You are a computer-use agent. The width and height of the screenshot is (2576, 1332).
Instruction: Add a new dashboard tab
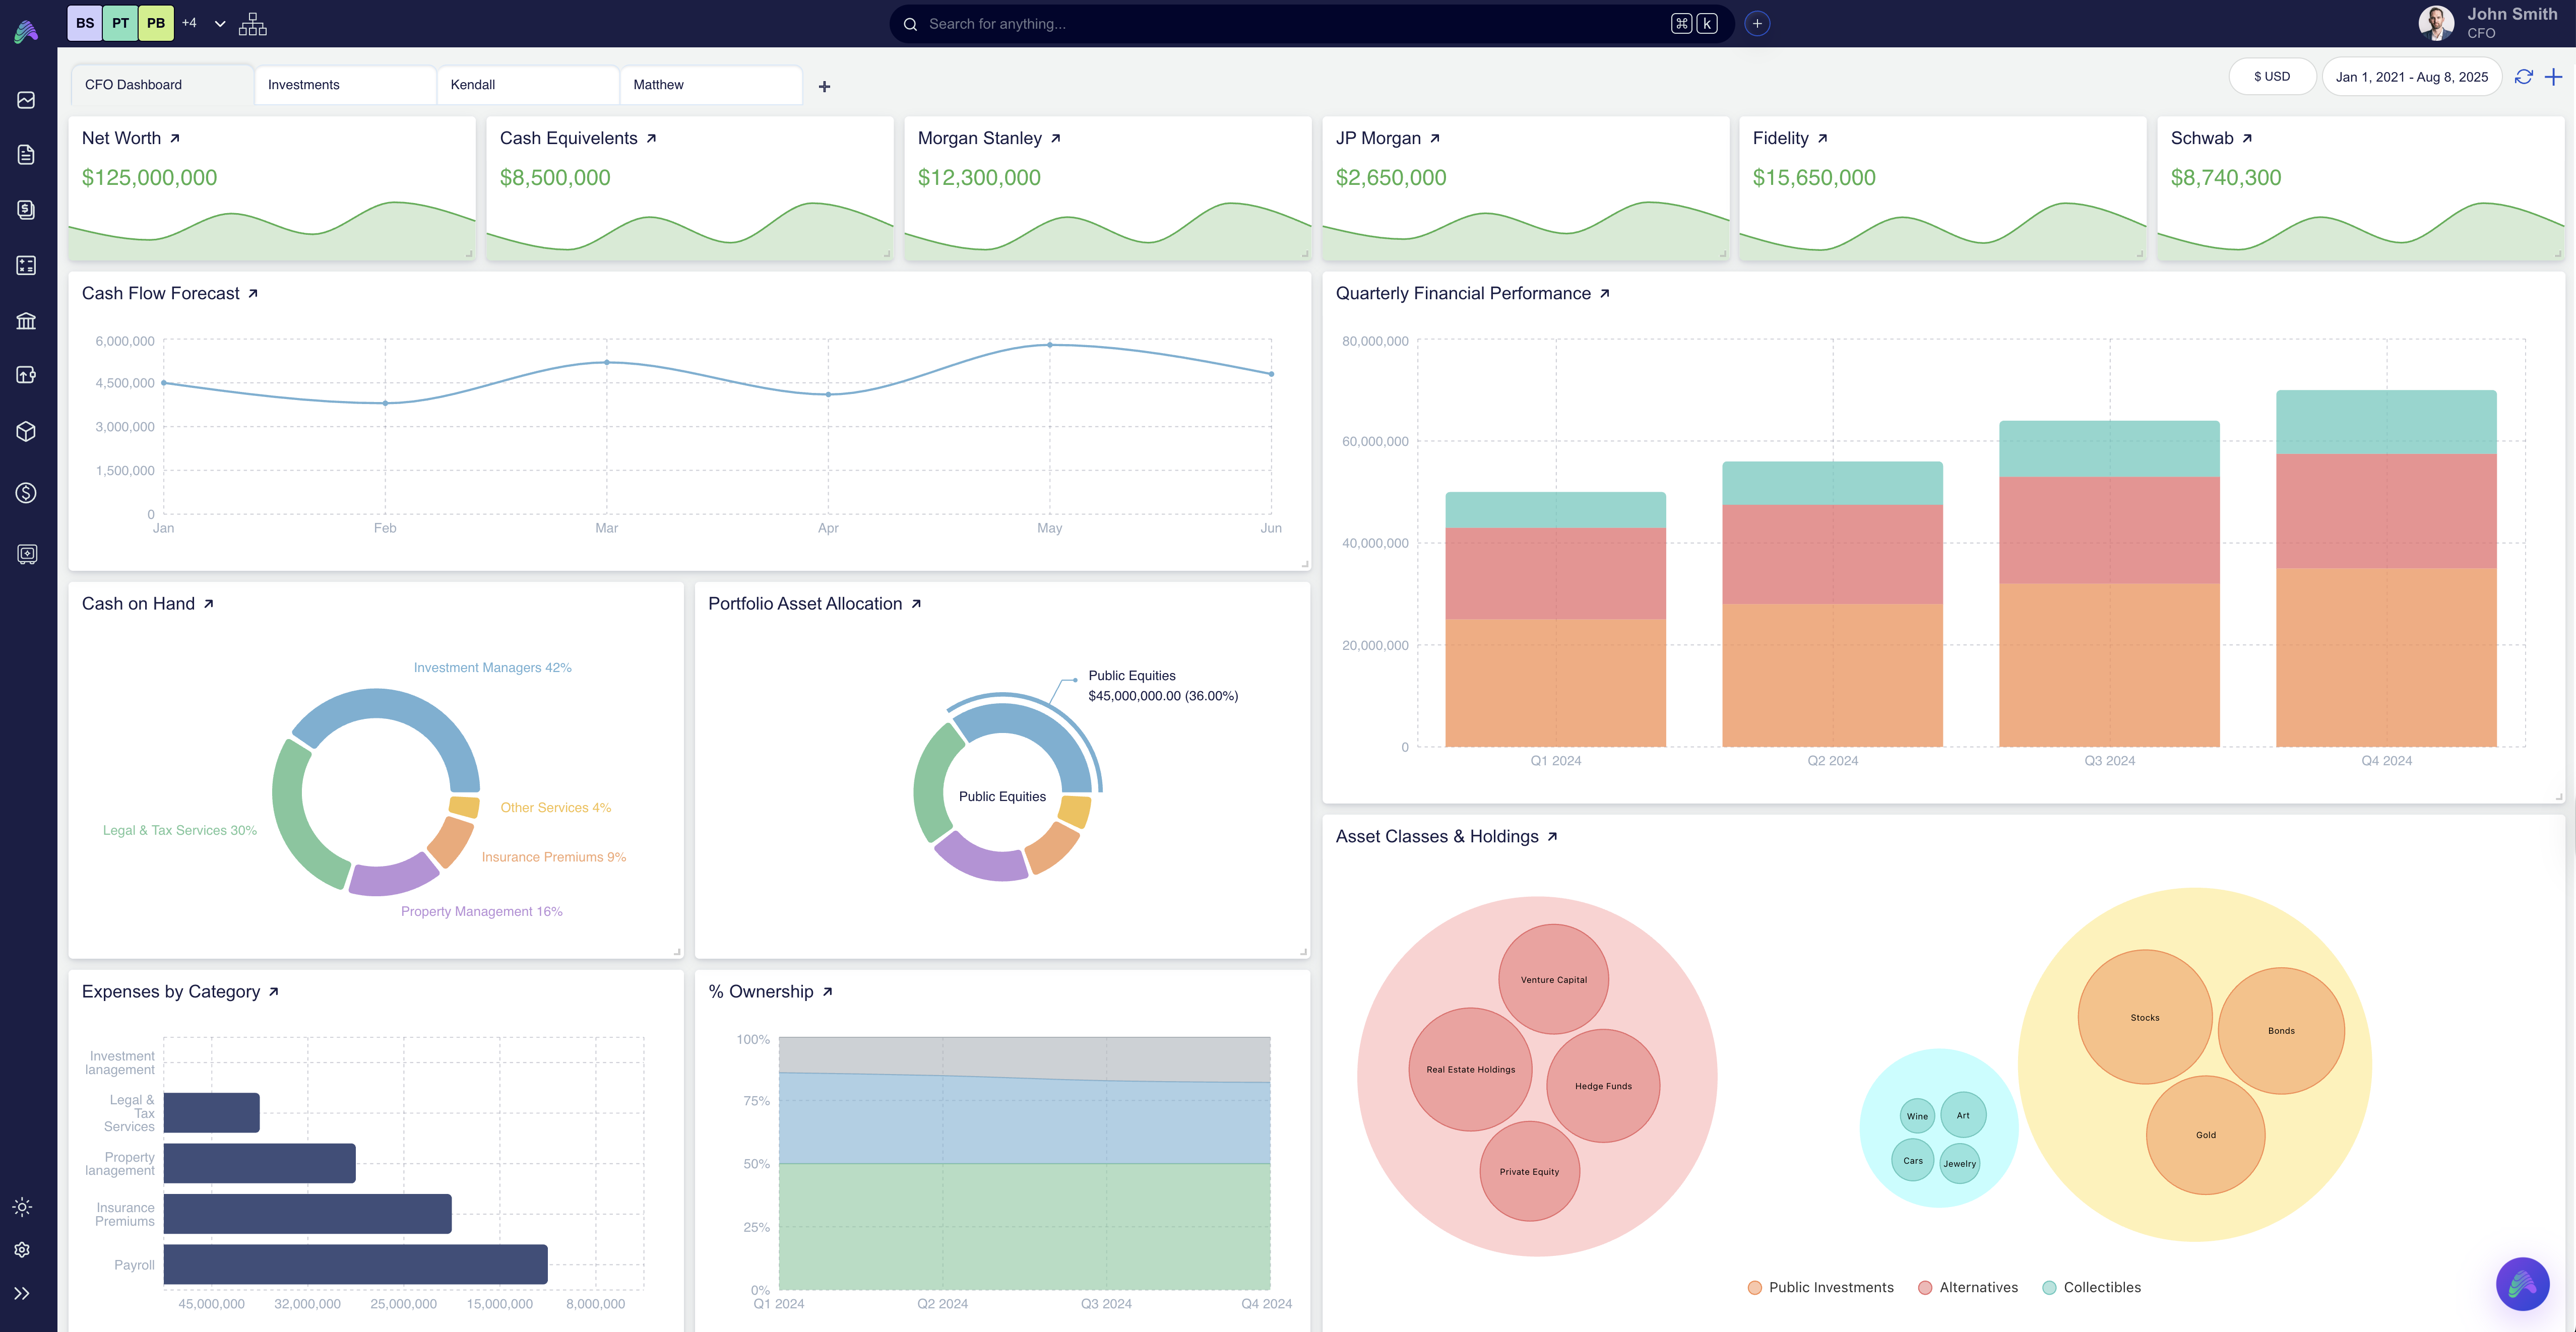(x=824, y=87)
